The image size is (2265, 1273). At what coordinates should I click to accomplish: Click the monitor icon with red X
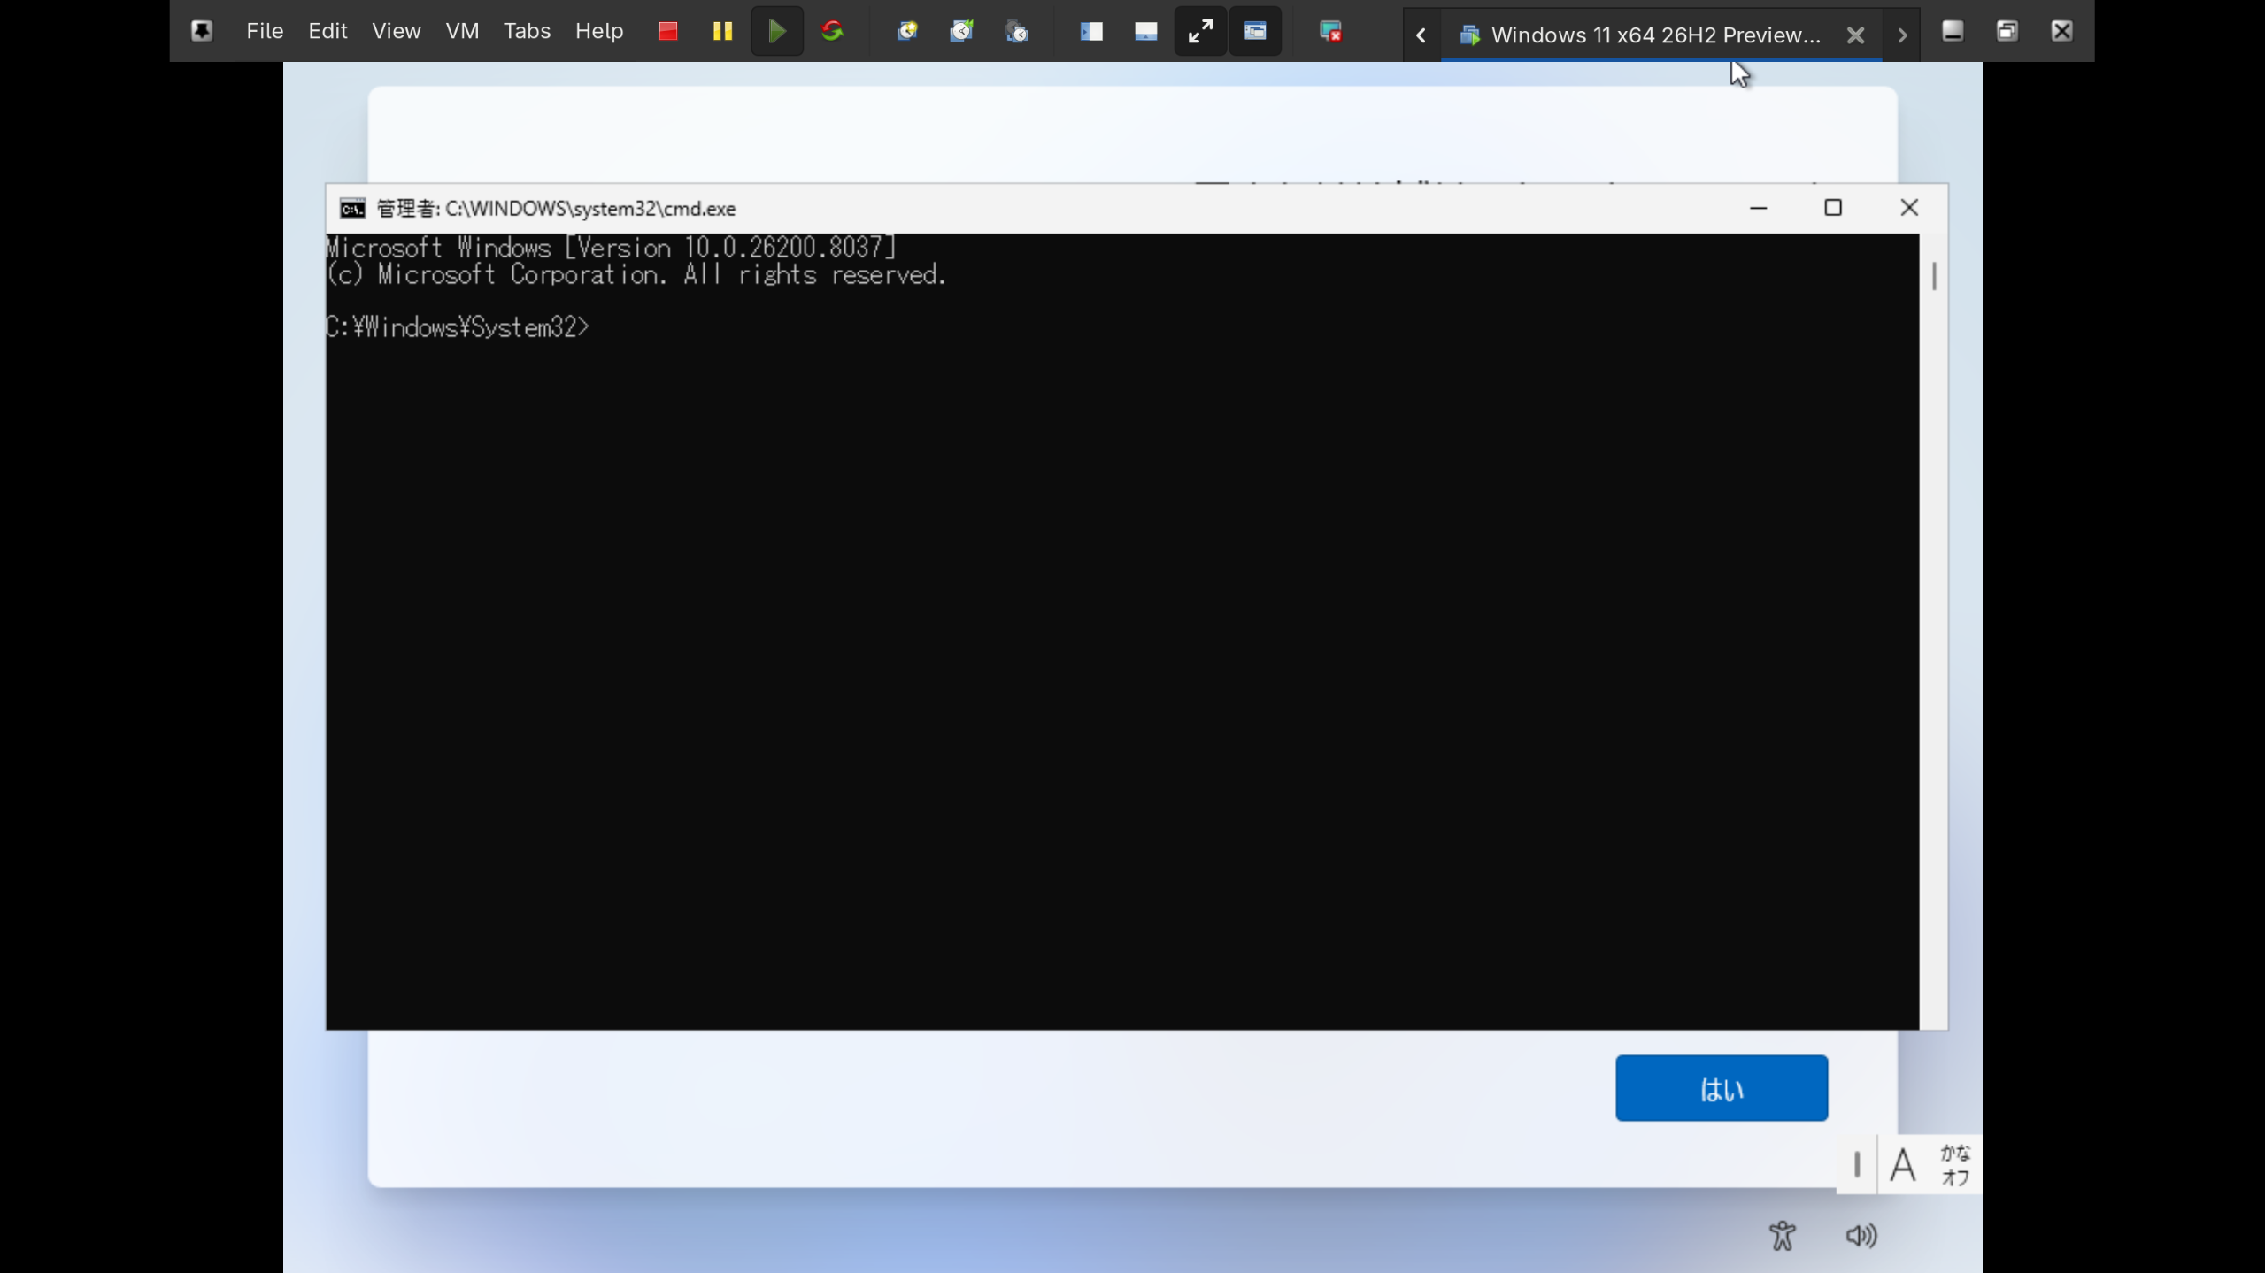click(1330, 31)
